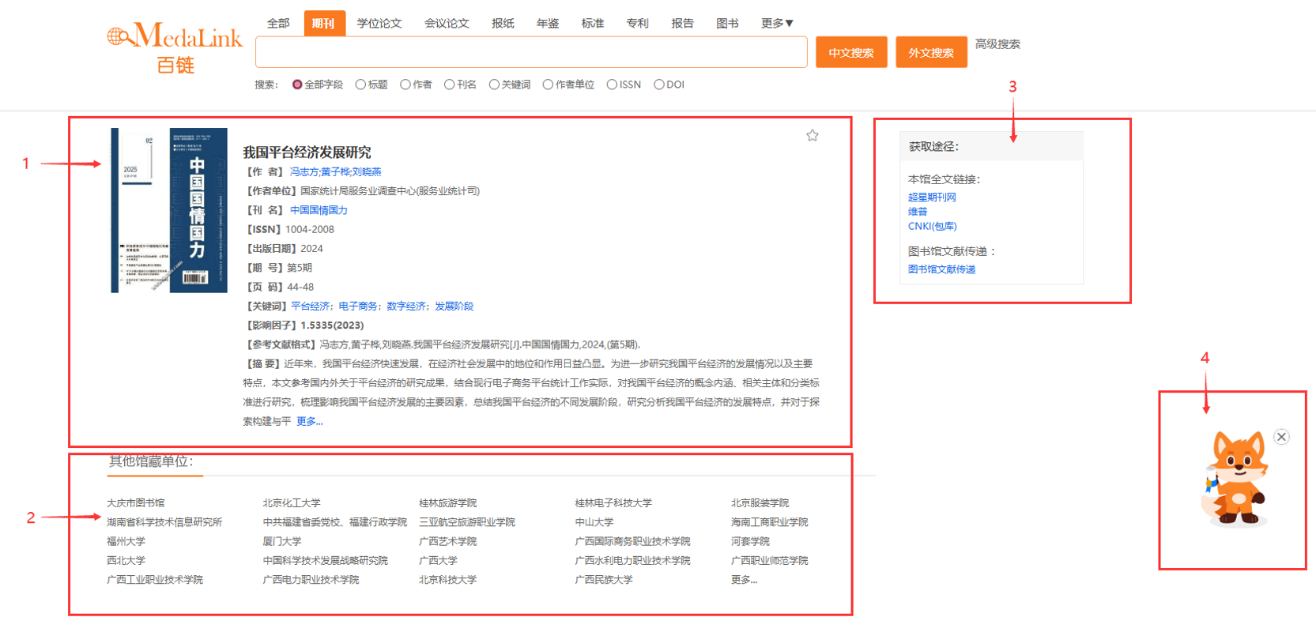Close the fox mascot widget

click(x=1281, y=437)
